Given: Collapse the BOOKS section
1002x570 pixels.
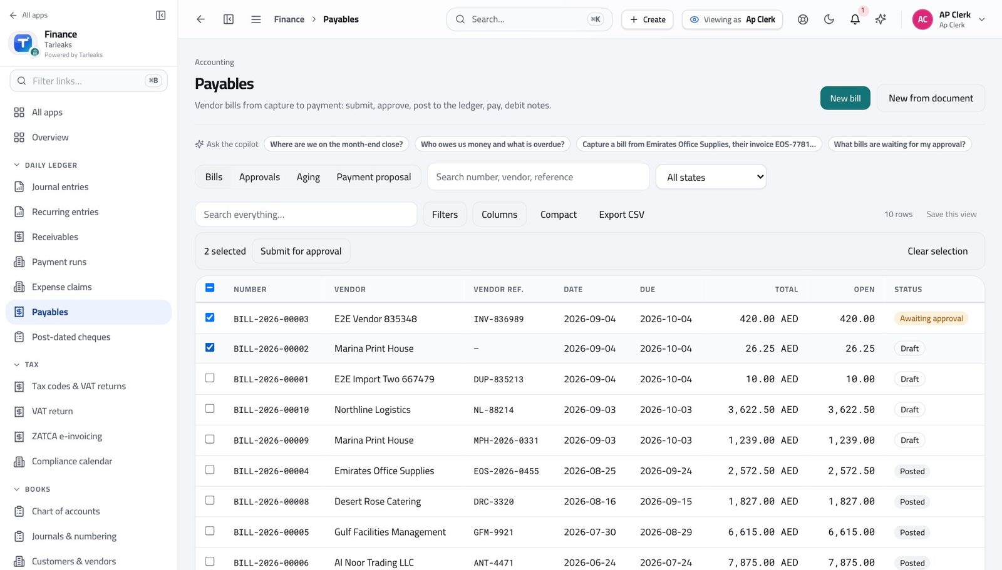Looking at the screenshot, I should 32,489.
